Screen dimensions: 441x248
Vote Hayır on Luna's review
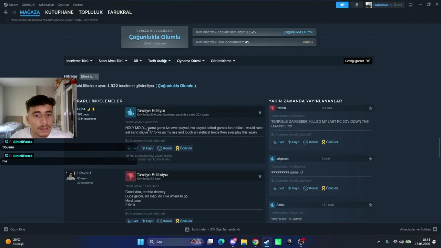(147, 148)
